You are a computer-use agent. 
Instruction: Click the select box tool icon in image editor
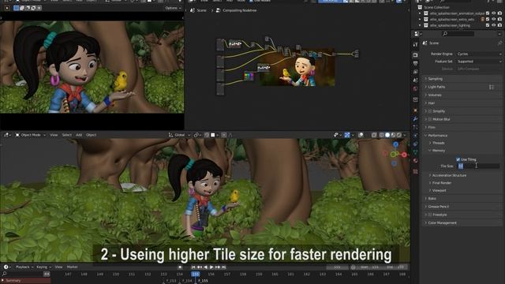click(16, 8)
